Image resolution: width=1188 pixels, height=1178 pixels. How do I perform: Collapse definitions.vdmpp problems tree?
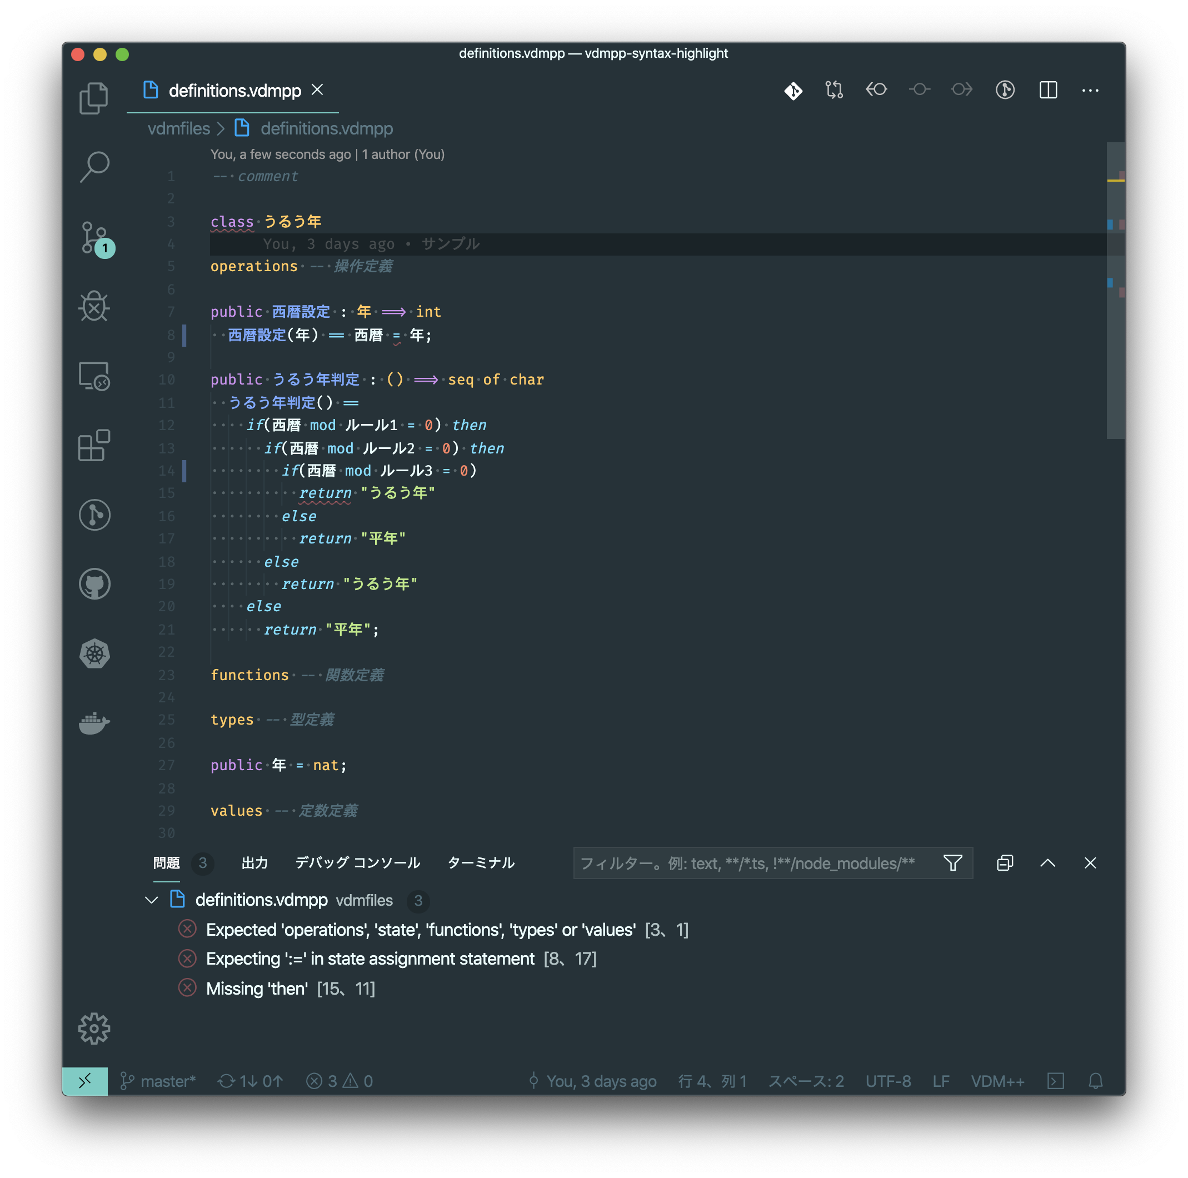tap(152, 900)
